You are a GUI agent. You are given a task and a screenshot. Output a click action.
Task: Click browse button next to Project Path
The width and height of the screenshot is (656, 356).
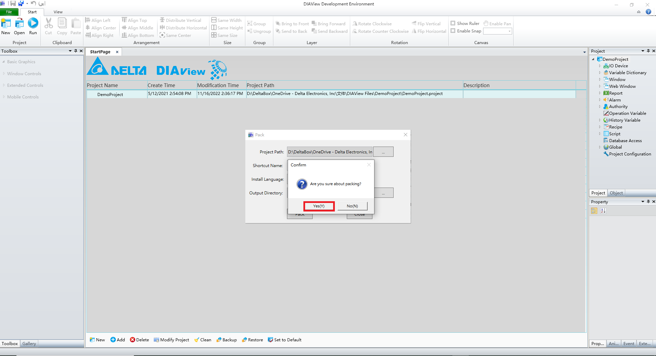point(383,152)
